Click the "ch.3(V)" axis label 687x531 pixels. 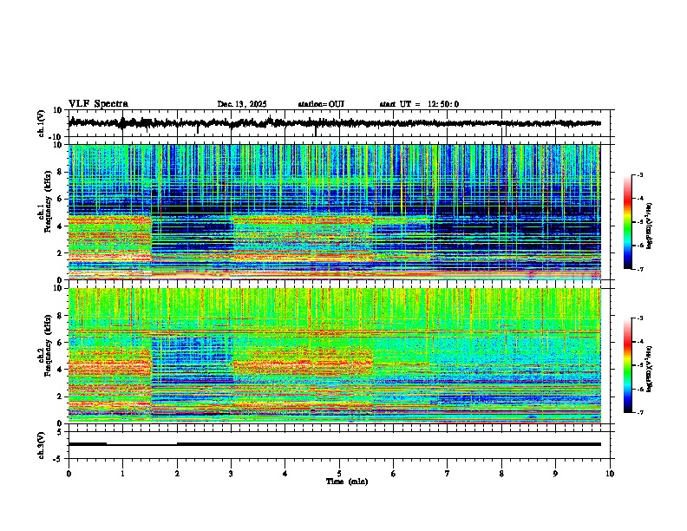pyautogui.click(x=41, y=445)
